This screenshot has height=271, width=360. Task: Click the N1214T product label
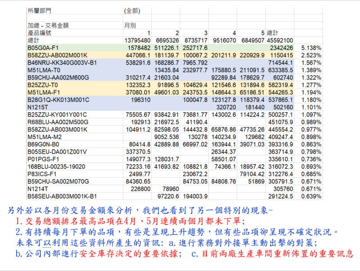[x=38, y=189]
